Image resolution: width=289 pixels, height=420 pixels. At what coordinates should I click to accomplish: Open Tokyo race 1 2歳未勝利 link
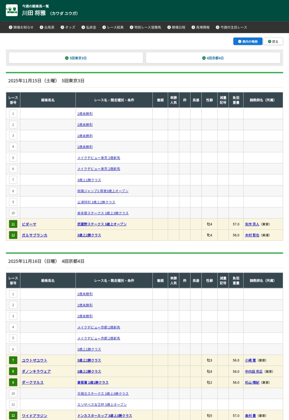85,113
